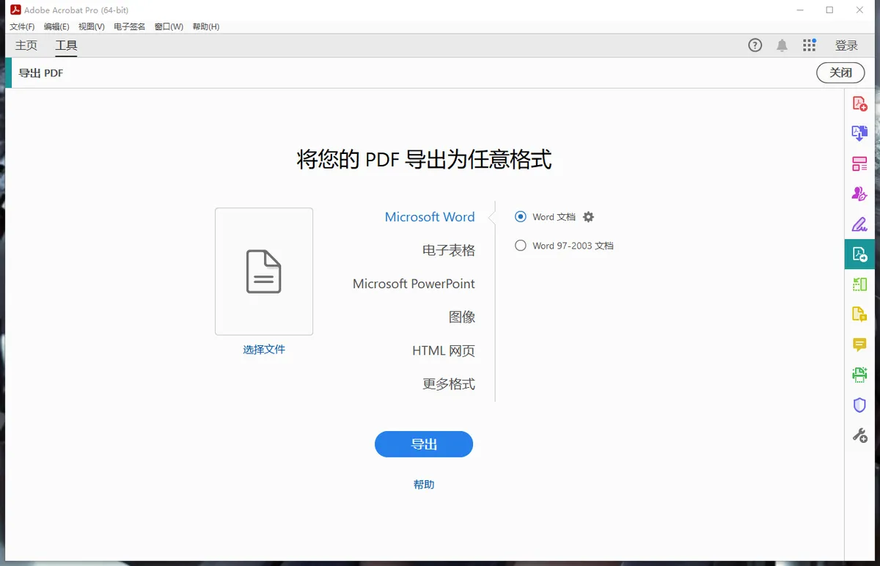Click the Adobe Acrobat logo in title bar
This screenshot has width=880, height=566.
click(x=15, y=10)
